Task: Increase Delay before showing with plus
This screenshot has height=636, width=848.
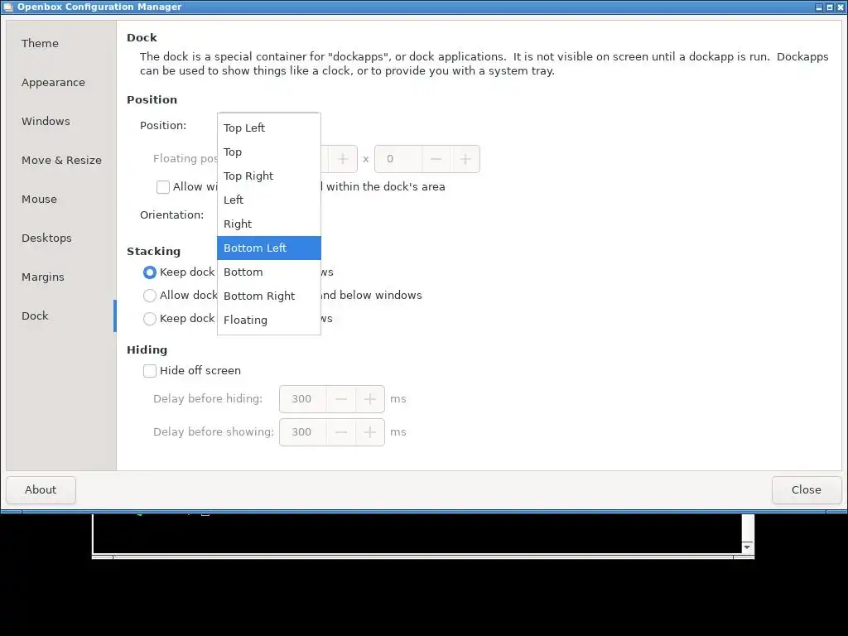Action: 370,432
